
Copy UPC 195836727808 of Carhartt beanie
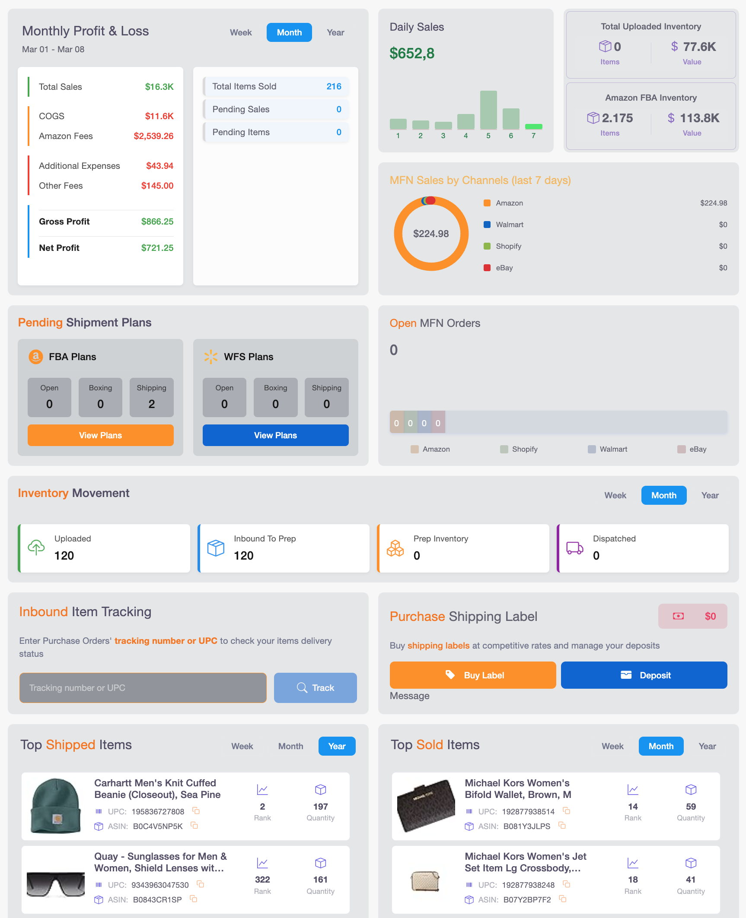click(196, 810)
